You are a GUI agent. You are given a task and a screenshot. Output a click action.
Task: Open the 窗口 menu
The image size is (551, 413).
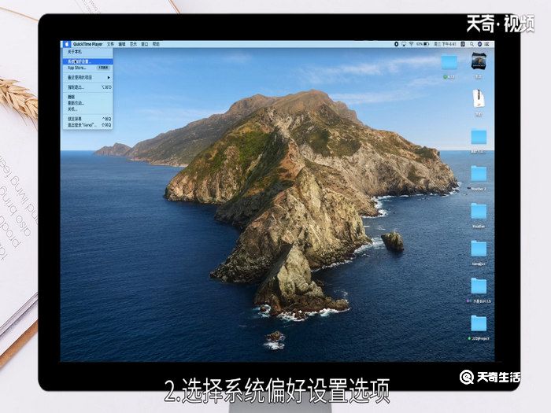(x=144, y=44)
